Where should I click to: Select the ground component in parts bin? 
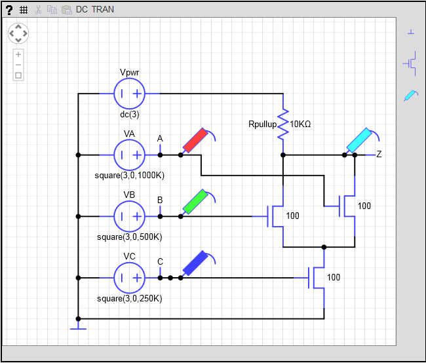coord(411,32)
